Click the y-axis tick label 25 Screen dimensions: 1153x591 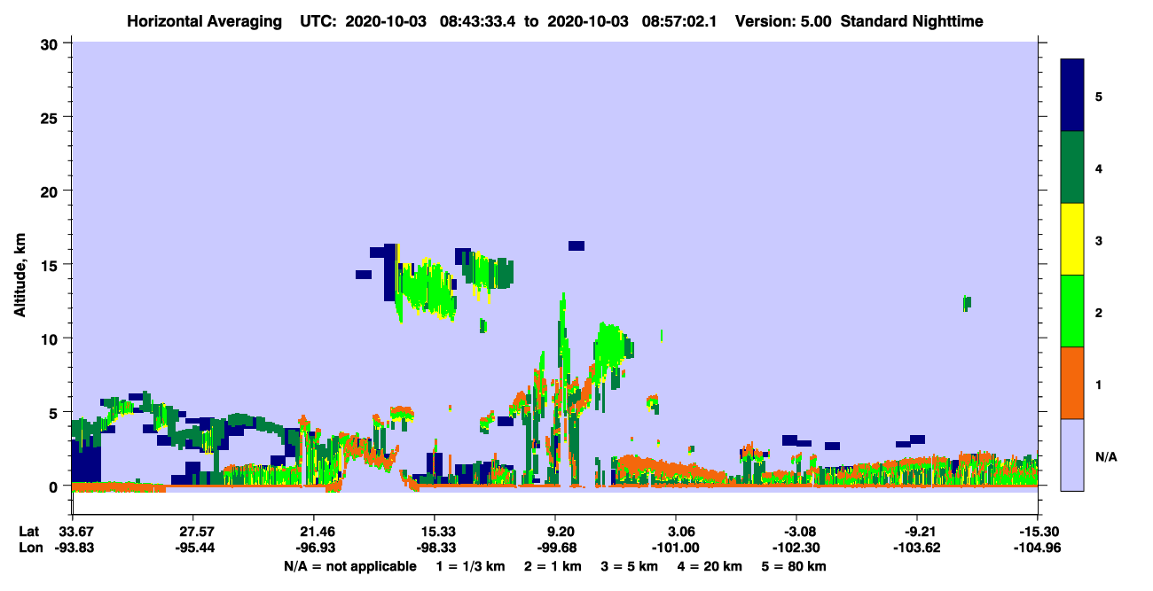click(51, 117)
